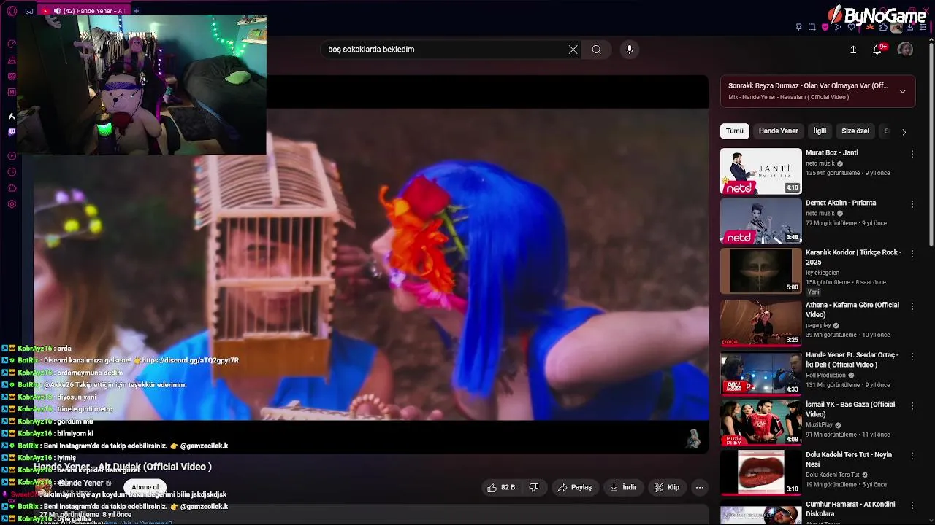Take a snapshot with the toolbar capture icon
This screenshot has height=525, width=935.
click(812, 27)
